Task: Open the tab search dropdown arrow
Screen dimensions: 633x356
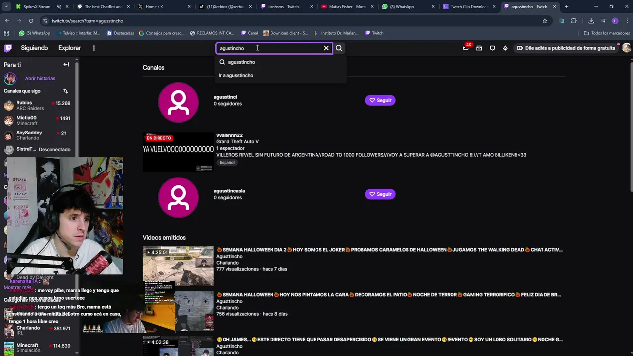Action: pos(6,7)
